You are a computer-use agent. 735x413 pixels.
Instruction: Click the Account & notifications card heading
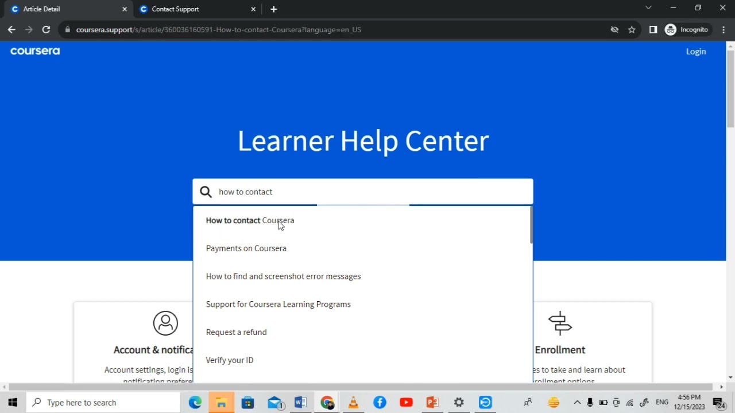click(153, 350)
